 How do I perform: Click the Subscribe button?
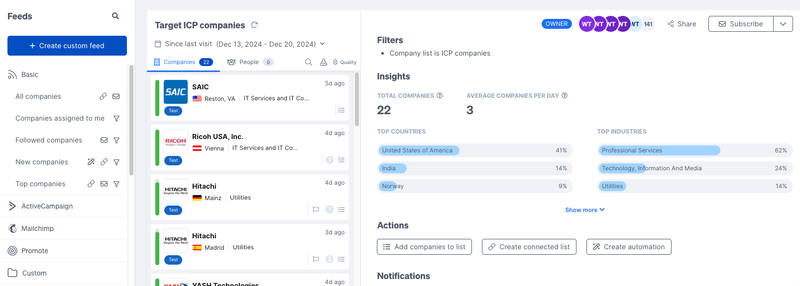click(x=741, y=24)
